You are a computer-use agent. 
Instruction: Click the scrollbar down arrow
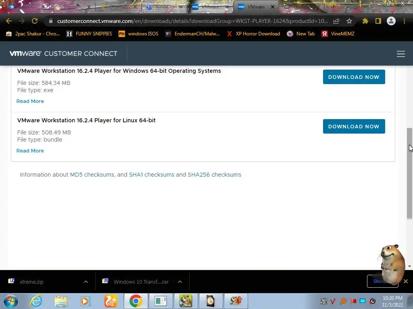(x=409, y=266)
